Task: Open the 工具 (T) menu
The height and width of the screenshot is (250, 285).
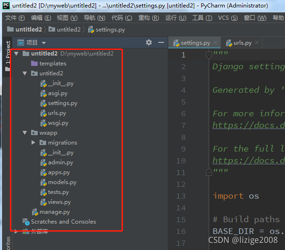Action: tap(202, 18)
